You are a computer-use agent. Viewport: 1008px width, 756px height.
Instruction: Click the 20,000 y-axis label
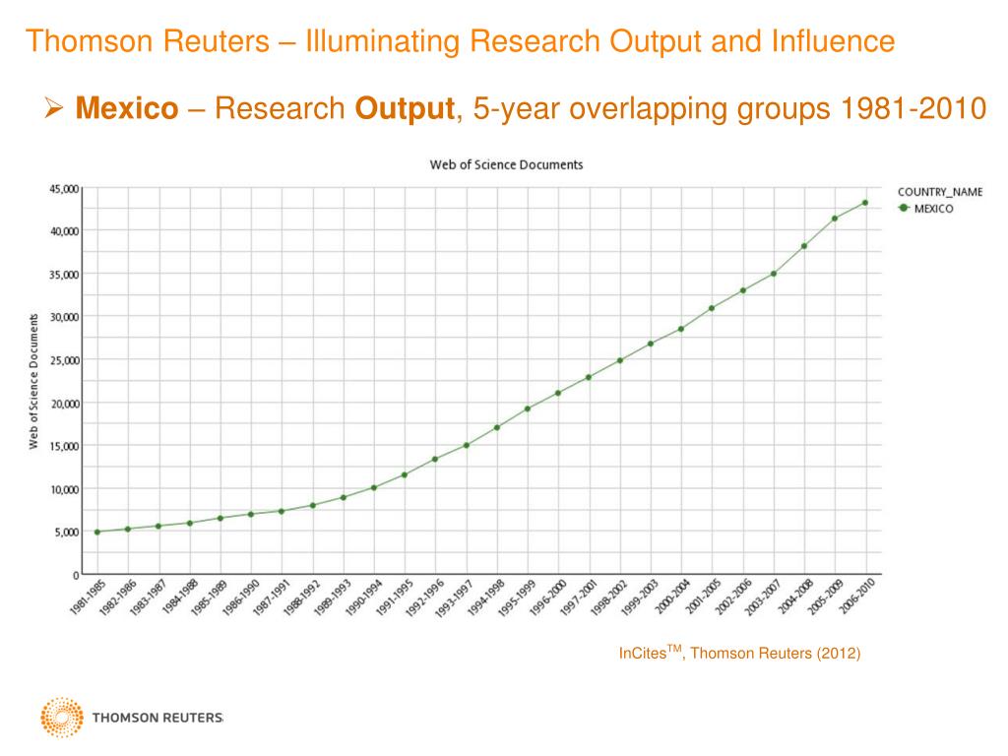pyautogui.click(x=64, y=404)
